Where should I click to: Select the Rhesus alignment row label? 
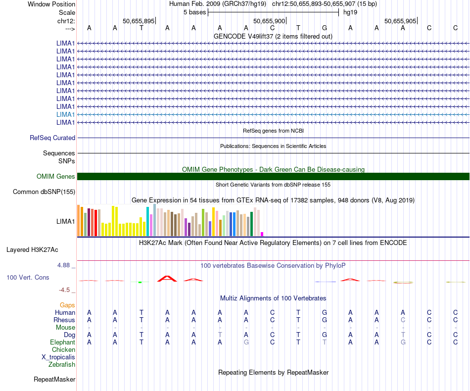[64, 320]
